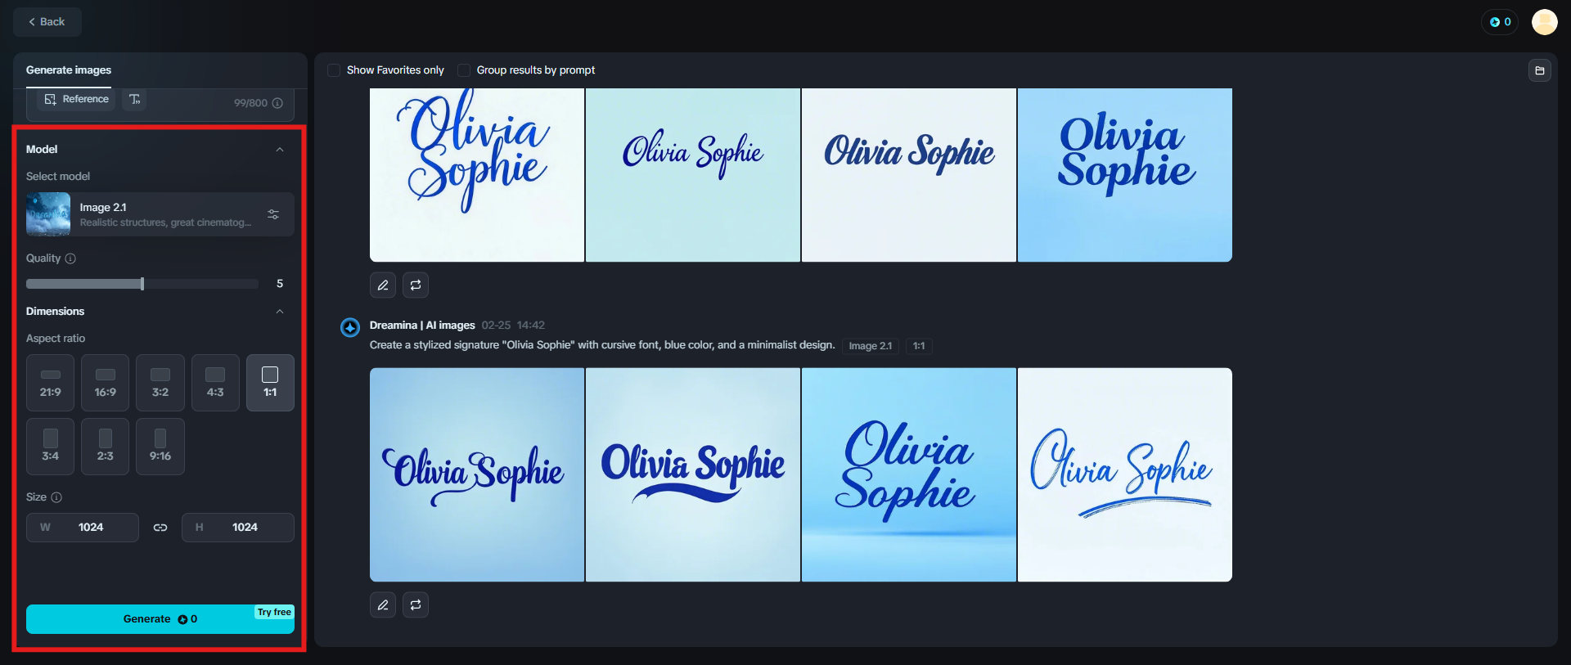Click the Image 2.1 tag on the prompt
1571x665 pixels.
(871, 346)
